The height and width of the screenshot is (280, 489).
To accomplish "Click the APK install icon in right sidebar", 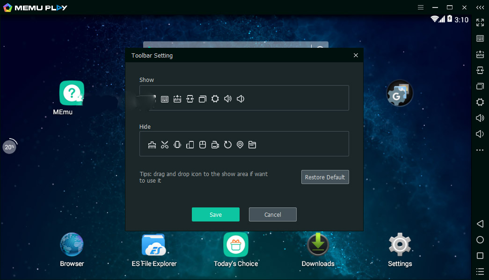I will point(480,54).
